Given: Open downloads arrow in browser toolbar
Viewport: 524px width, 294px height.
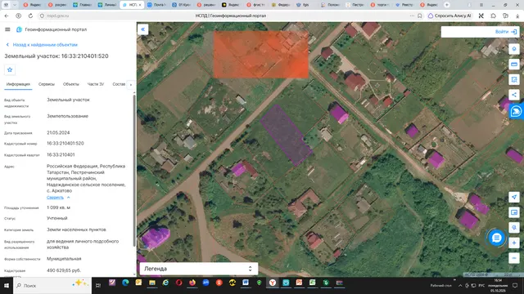Looking at the screenshot, I should (x=517, y=16).
